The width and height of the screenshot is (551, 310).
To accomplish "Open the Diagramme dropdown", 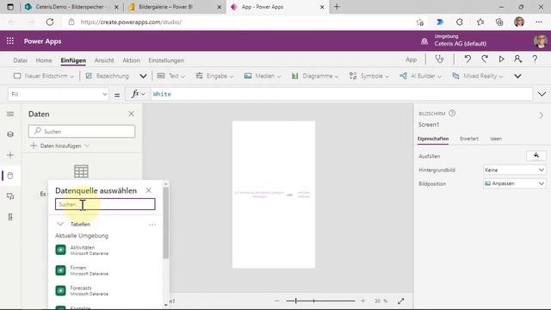I will pyautogui.click(x=315, y=76).
